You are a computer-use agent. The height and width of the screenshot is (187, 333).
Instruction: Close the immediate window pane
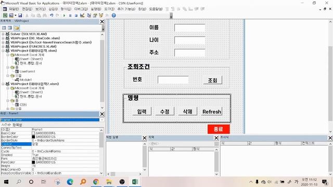145,138
